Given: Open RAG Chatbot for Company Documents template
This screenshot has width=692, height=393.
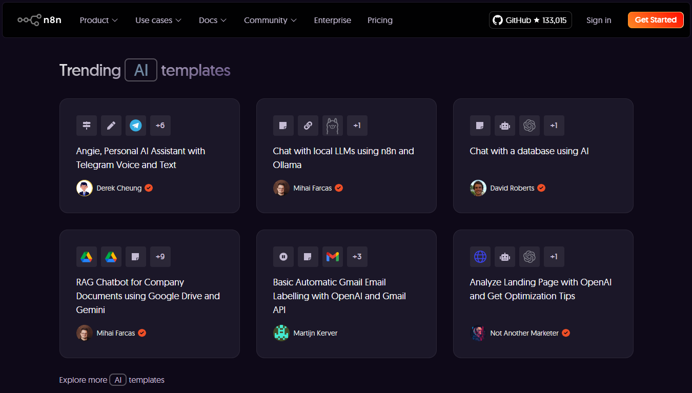Looking at the screenshot, I should (148, 296).
